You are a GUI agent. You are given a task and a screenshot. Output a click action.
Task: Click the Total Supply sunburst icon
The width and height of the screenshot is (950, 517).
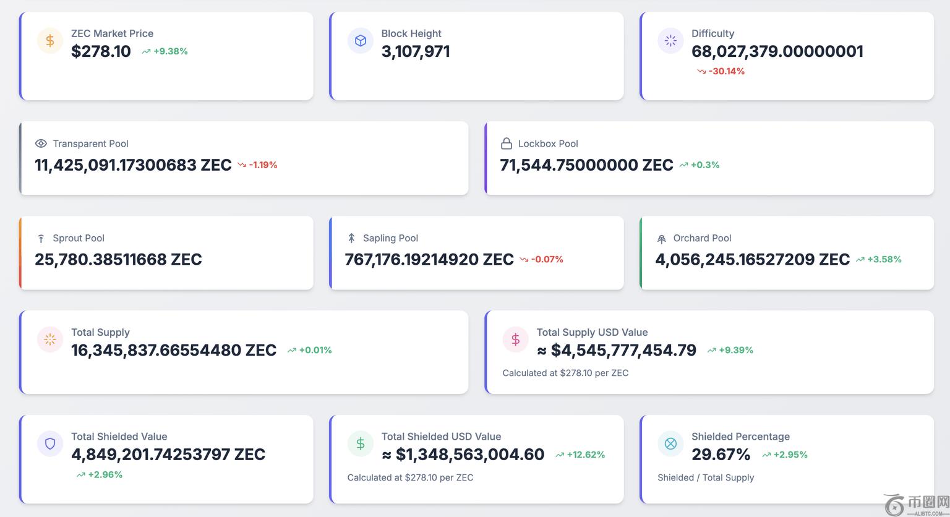(50, 340)
